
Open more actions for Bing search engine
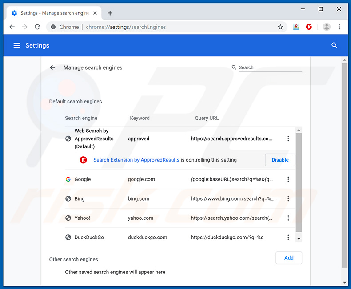tap(288, 198)
